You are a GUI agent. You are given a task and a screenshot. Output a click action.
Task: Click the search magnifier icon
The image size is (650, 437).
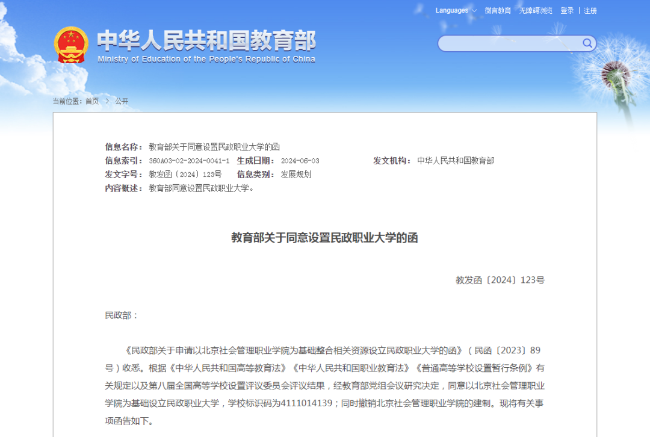tap(587, 43)
